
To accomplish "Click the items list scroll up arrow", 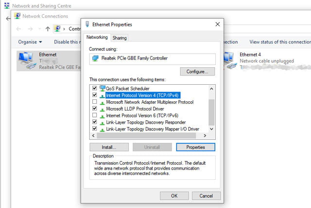I will tap(211, 89).
